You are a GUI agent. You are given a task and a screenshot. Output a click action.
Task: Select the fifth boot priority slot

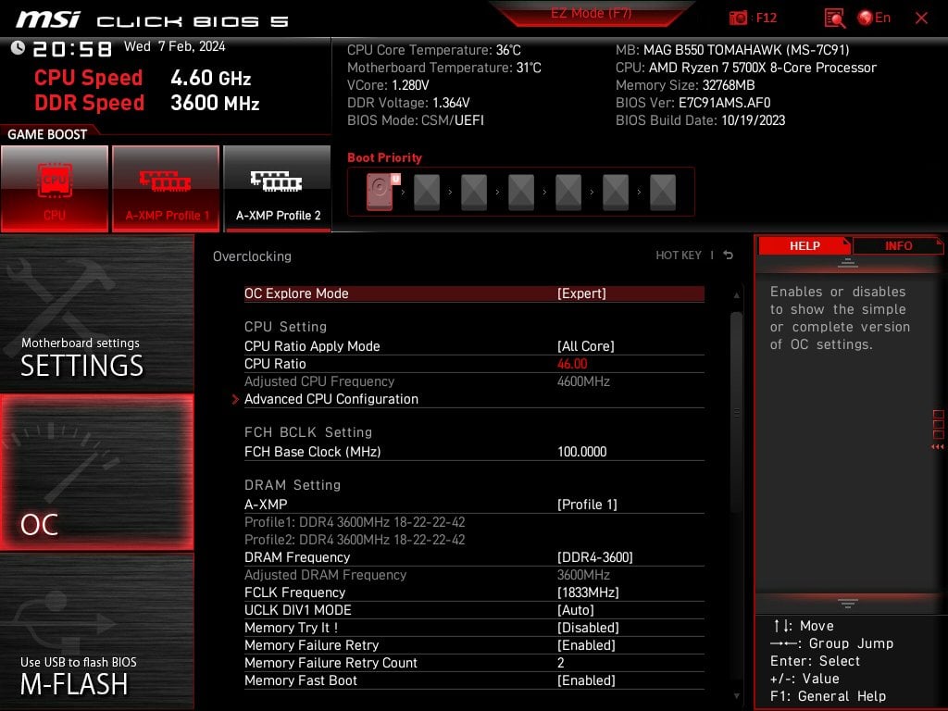(x=568, y=193)
